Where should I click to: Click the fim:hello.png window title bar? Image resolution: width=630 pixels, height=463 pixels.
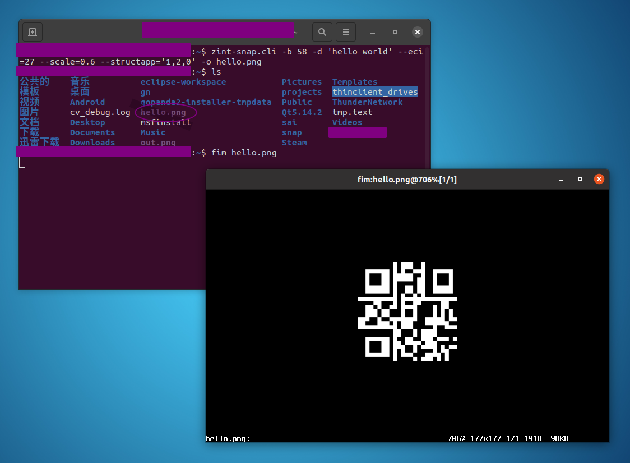[x=407, y=179]
